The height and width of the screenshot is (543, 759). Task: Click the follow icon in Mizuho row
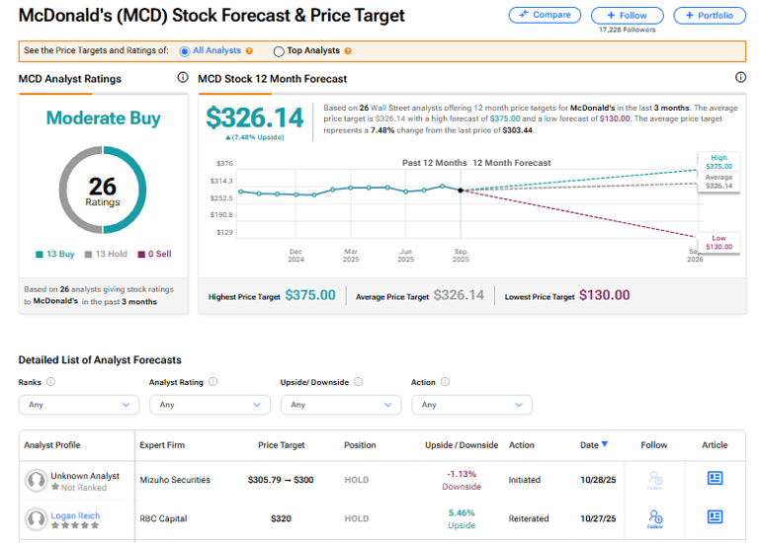(654, 479)
